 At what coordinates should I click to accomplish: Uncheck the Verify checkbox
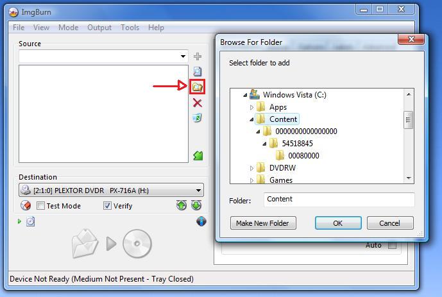point(107,206)
